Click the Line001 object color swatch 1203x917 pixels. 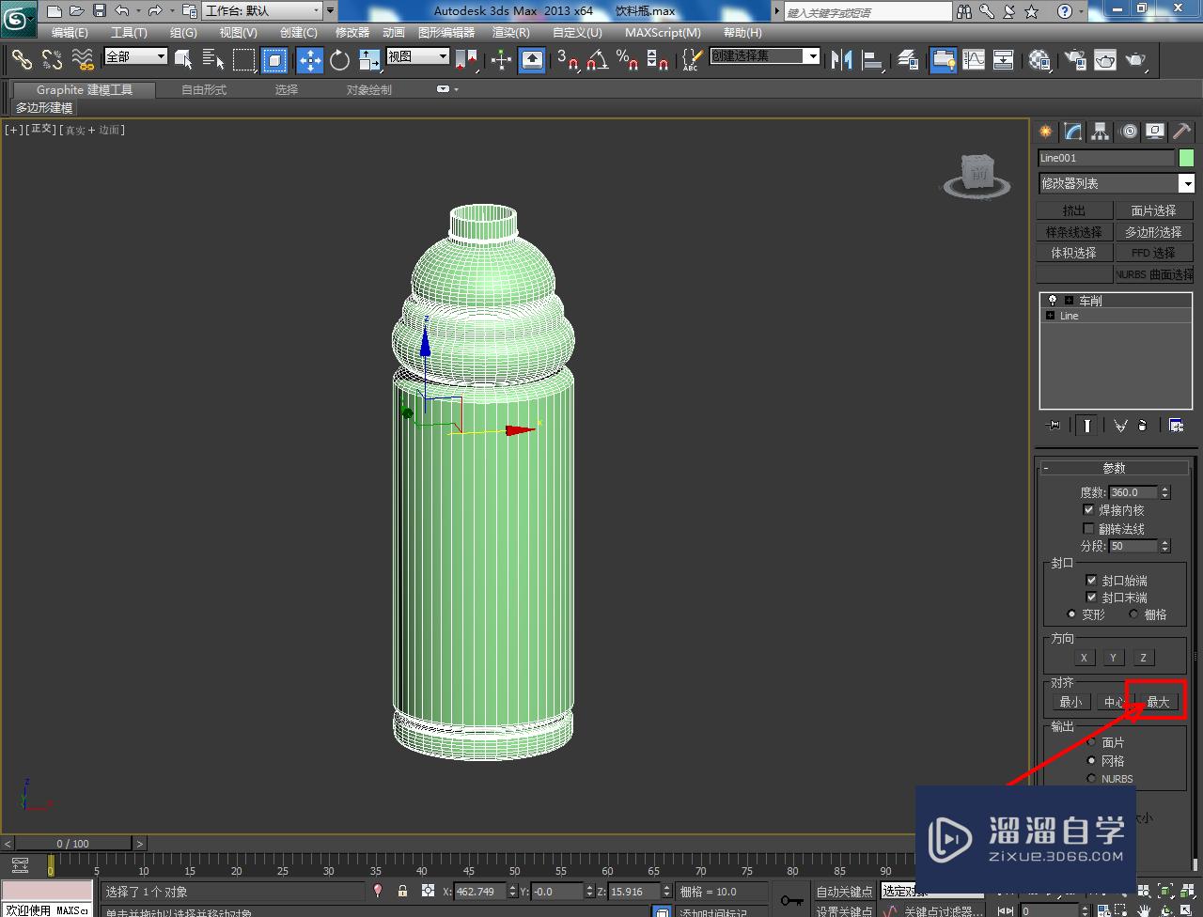click(x=1187, y=158)
